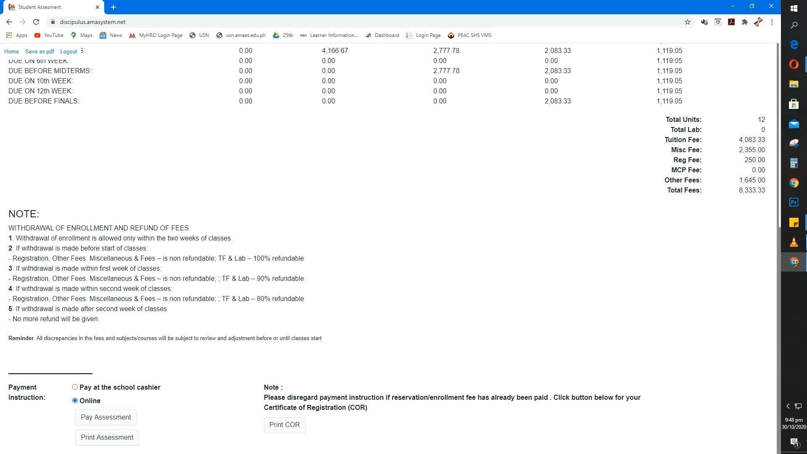Image resolution: width=807 pixels, height=454 pixels.
Task: Open the MyHRO Login Page bookmark
Action: (x=156, y=35)
